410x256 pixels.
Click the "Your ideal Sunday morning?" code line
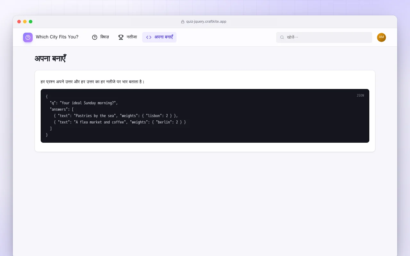84,103
